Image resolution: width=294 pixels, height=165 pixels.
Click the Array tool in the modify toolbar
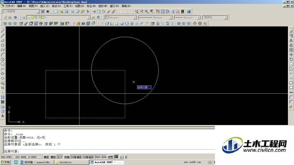coord(291,50)
